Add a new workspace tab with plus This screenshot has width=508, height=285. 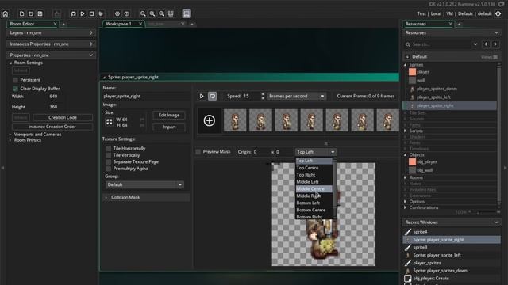pyautogui.click(x=192, y=25)
